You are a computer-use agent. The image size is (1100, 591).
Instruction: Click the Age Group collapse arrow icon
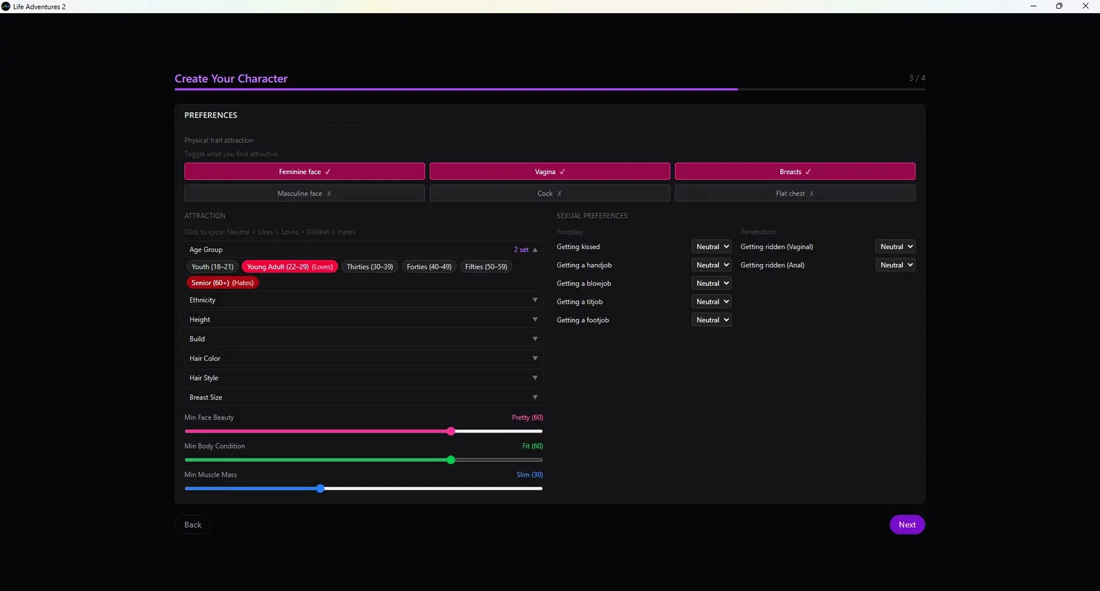535,250
